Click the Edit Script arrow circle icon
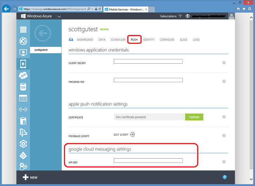This screenshot has height=186, width=255. pyautogui.click(x=133, y=134)
